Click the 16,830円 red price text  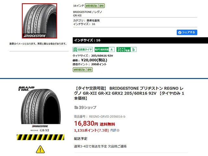(x=86, y=123)
